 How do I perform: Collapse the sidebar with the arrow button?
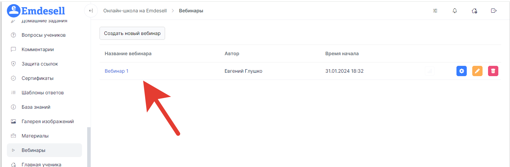coord(91,11)
